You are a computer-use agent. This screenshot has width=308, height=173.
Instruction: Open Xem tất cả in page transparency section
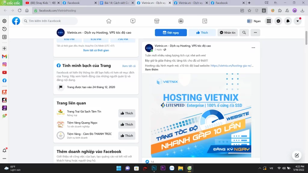129,66
